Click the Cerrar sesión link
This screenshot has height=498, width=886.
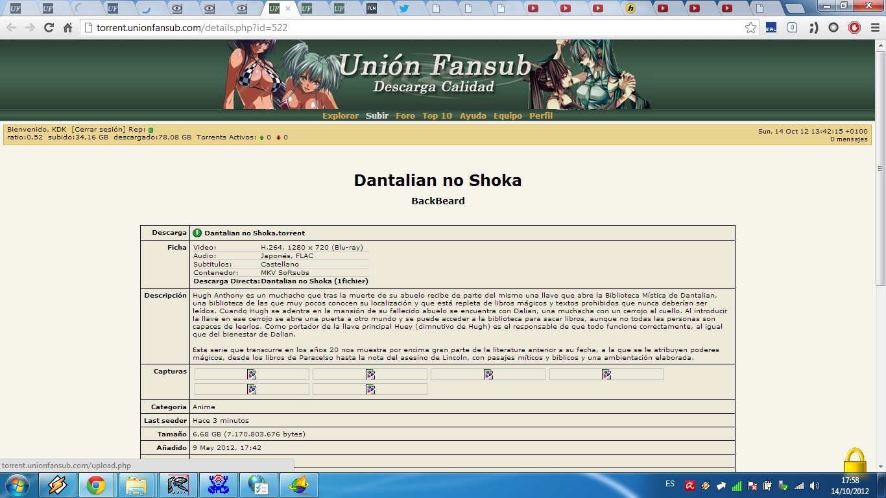99,130
